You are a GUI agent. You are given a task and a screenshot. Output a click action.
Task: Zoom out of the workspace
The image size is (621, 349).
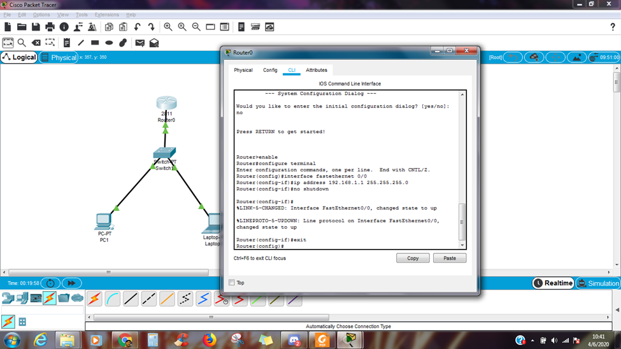click(x=196, y=27)
